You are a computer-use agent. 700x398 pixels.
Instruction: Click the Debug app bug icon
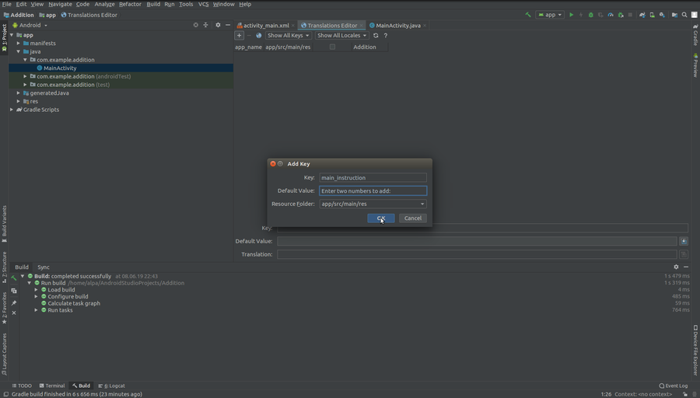[591, 15]
